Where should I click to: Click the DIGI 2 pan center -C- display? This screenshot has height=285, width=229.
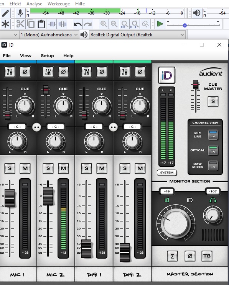pyautogui.click(x=132, y=127)
